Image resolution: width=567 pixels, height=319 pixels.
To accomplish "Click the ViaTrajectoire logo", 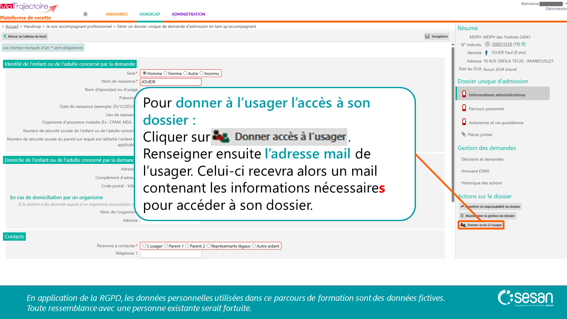I will coord(29,8).
